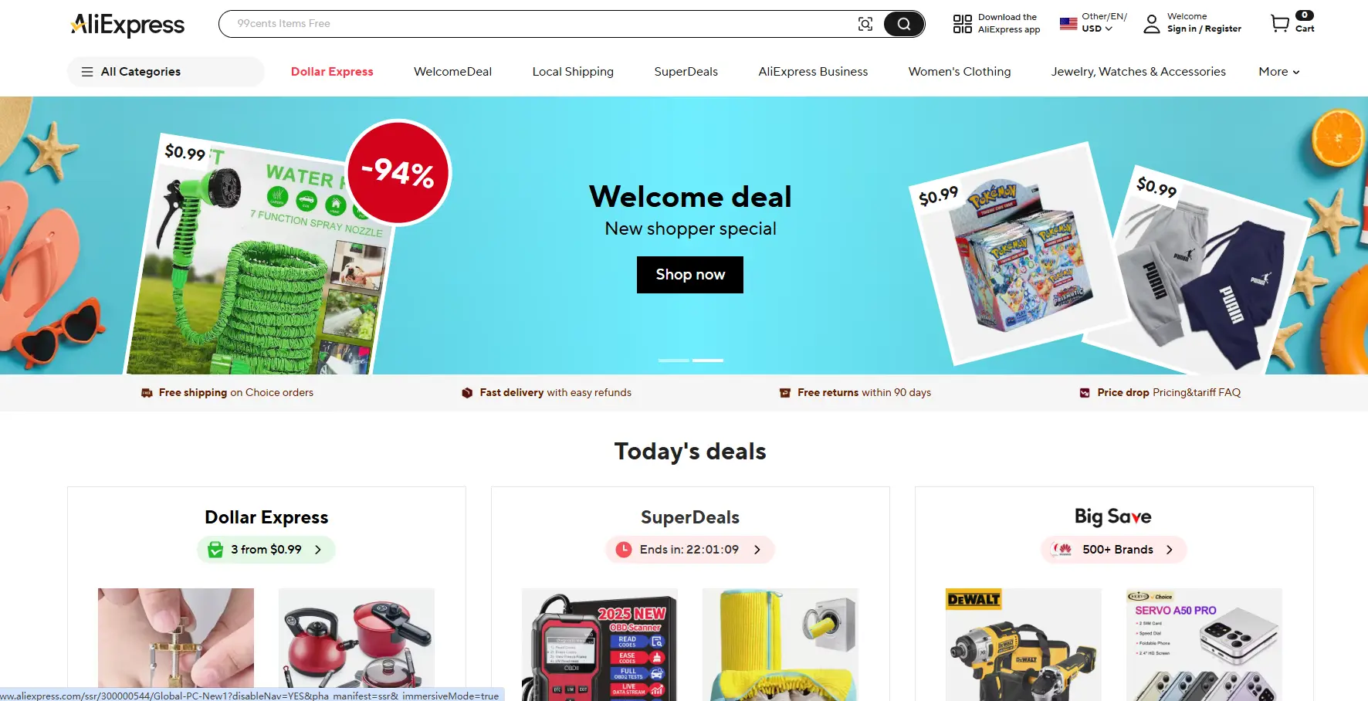Screen dimensions: 1368x701
Task: Click the search input field
Action: [540, 24]
